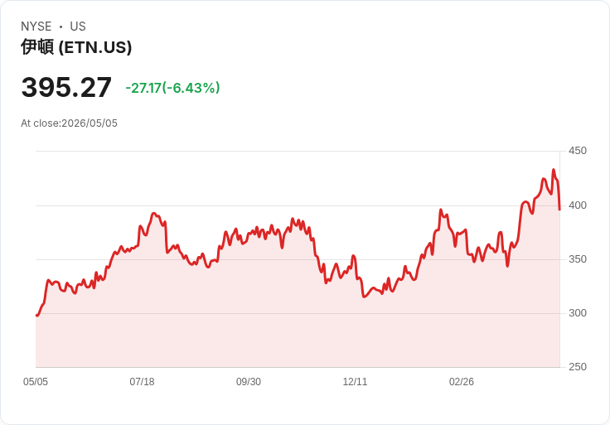This screenshot has width=610, height=425.
Task: Click the 350 y-axis label
Action: (x=578, y=259)
